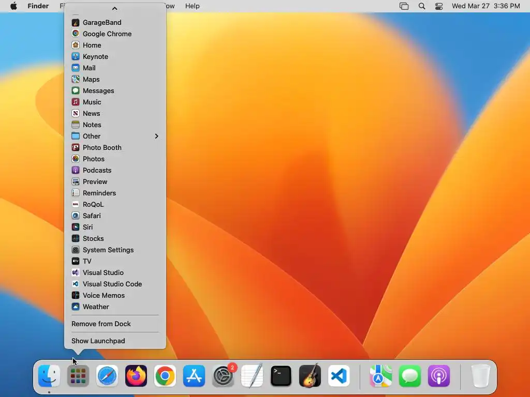The image size is (530, 397).
Task: Click the date and time clock
Action: tap(485, 6)
